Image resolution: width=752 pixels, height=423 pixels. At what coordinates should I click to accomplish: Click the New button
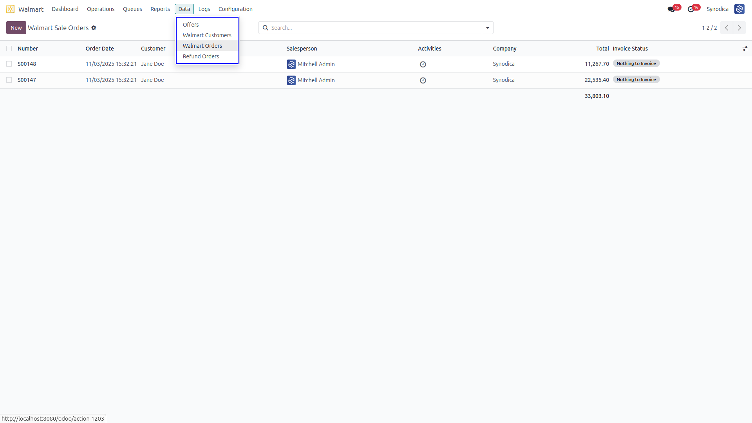[x=16, y=28]
